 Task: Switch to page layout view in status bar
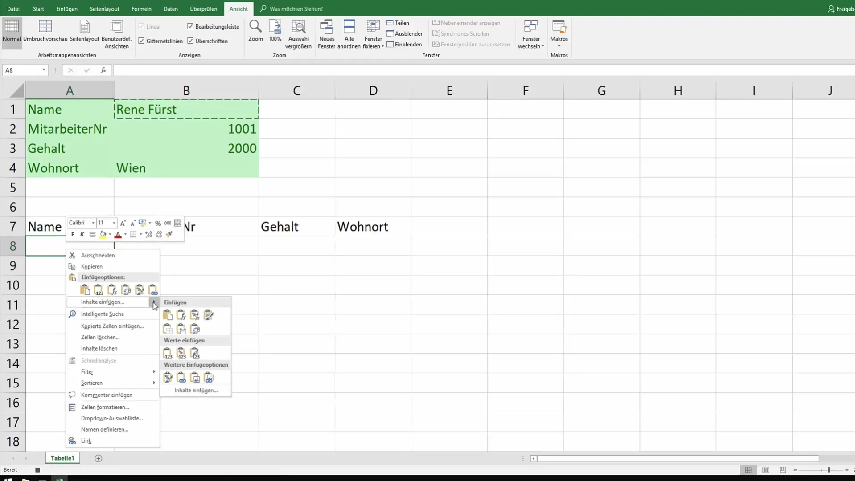coord(765,470)
